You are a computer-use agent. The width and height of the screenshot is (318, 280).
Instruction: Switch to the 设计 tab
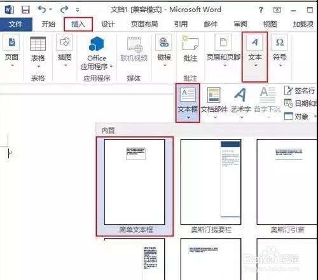(108, 24)
